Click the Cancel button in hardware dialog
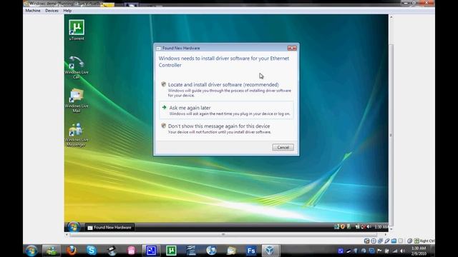 (x=283, y=148)
